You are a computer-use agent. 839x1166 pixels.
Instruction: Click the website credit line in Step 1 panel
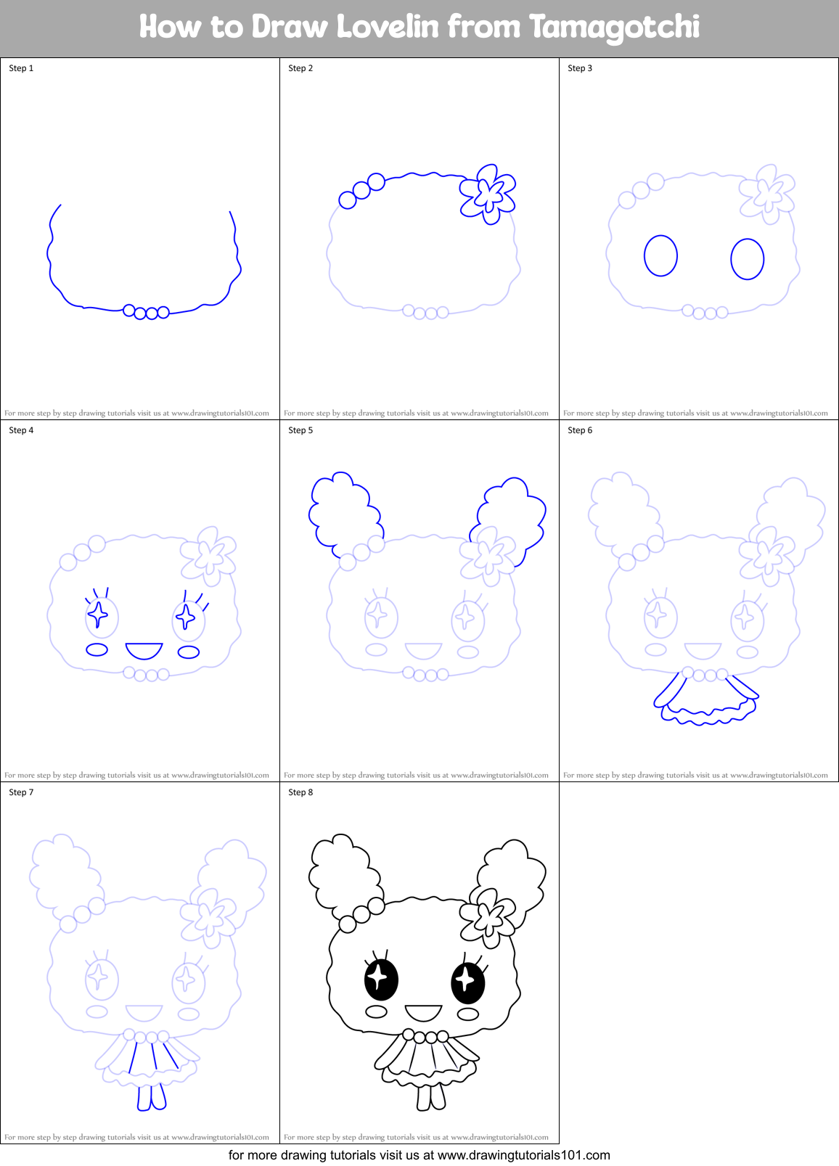point(136,413)
